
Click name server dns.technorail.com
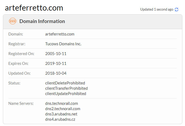click(61, 103)
